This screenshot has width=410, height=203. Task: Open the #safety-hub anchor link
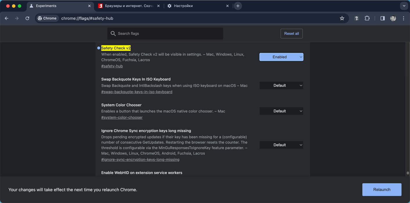112,66
